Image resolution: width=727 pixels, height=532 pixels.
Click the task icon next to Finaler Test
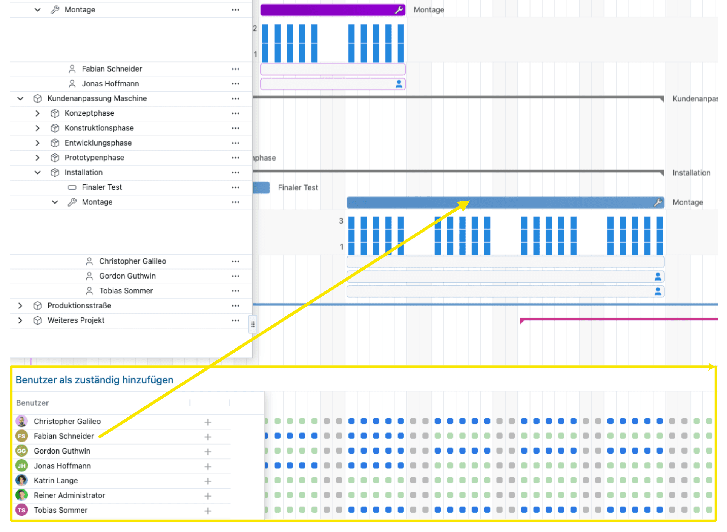[x=72, y=187]
